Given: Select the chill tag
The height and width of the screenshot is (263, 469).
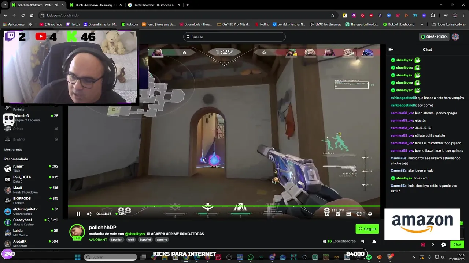Looking at the screenshot, I should (x=131, y=240).
